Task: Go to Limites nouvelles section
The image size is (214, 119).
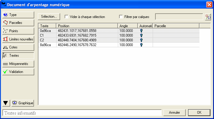Action: 18,39
